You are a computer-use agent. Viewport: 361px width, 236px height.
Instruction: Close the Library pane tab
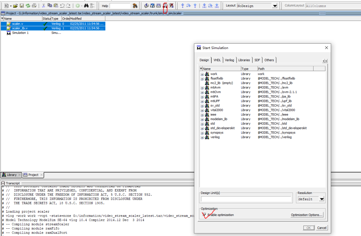pos(19,175)
